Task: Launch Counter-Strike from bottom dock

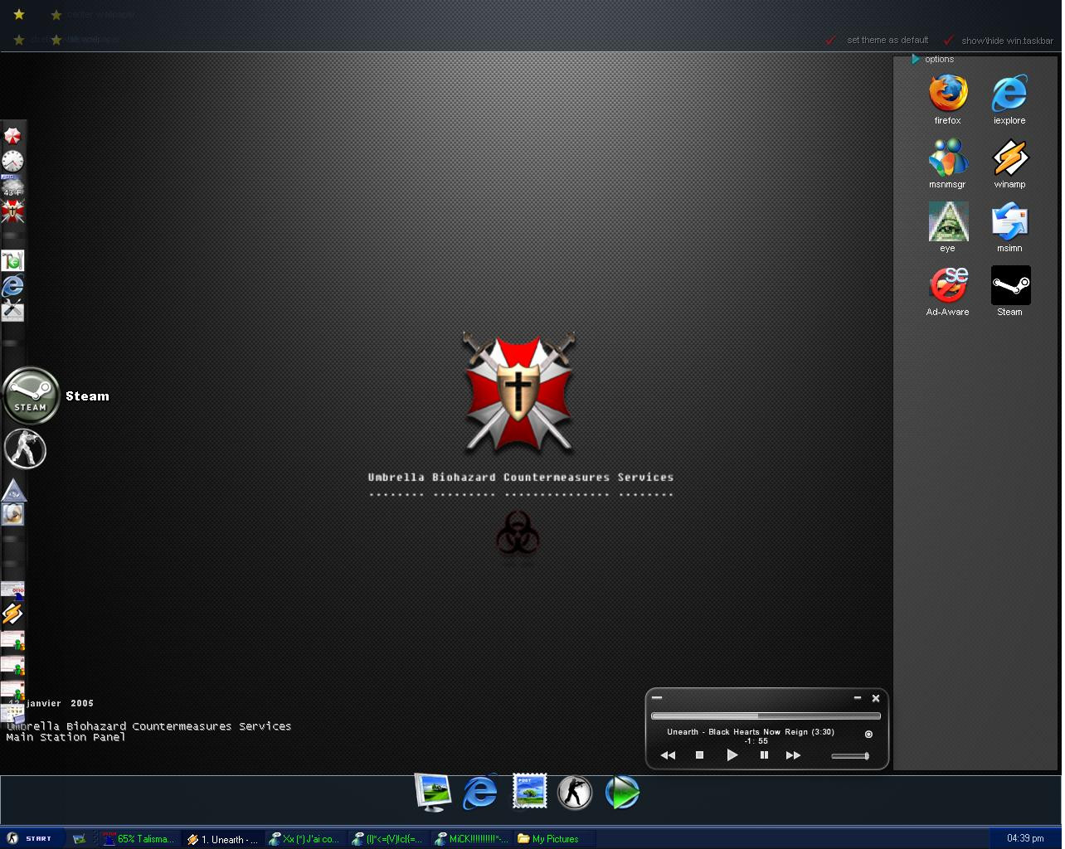Action: [x=575, y=792]
